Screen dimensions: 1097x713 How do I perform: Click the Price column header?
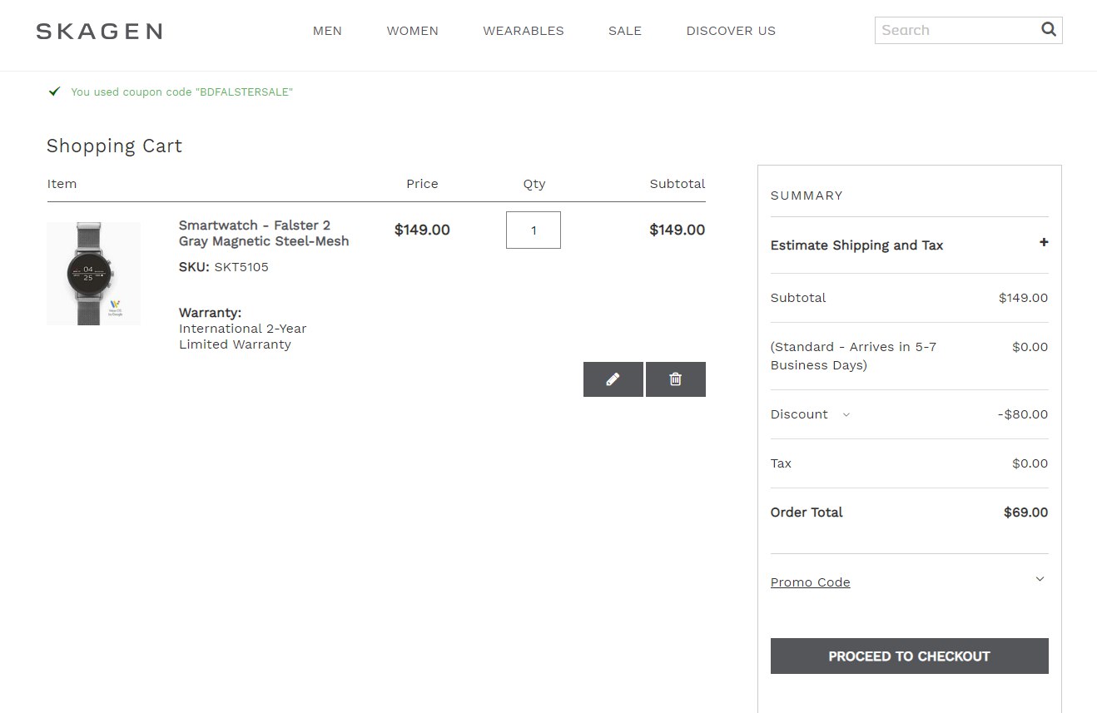pos(422,184)
